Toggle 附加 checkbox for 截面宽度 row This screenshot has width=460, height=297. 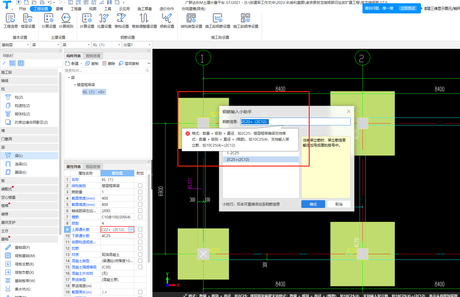(140, 198)
